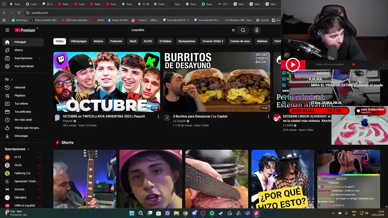
Task: Open 'Videos que me gus...' list
Action: pyautogui.click(x=23, y=128)
